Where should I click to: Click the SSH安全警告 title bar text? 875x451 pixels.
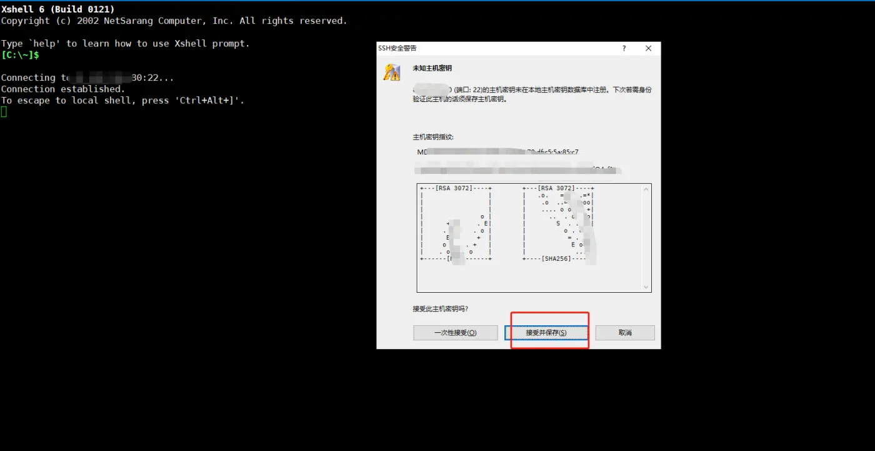(397, 48)
